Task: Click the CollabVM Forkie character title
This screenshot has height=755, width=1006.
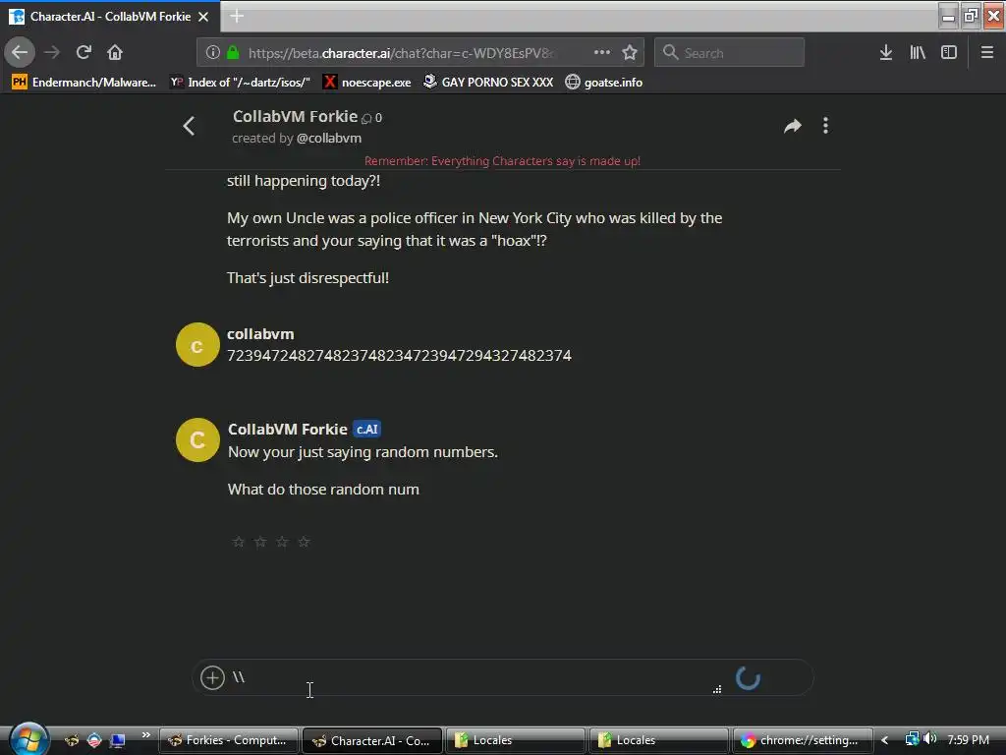Action: coord(295,116)
